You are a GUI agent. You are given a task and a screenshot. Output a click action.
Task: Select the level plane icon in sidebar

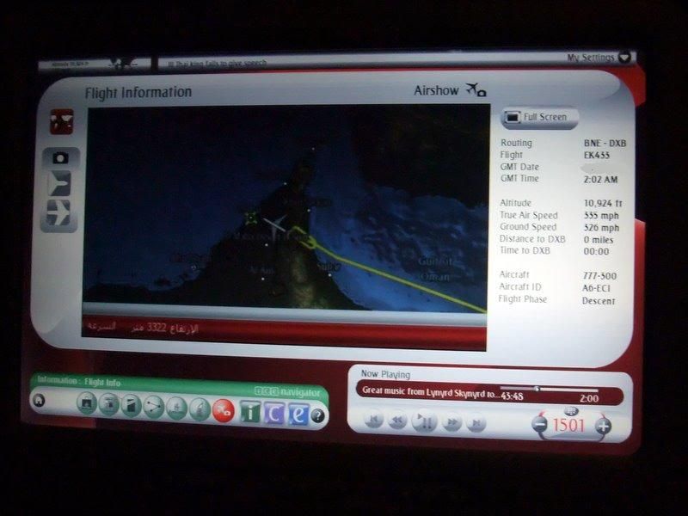58,213
